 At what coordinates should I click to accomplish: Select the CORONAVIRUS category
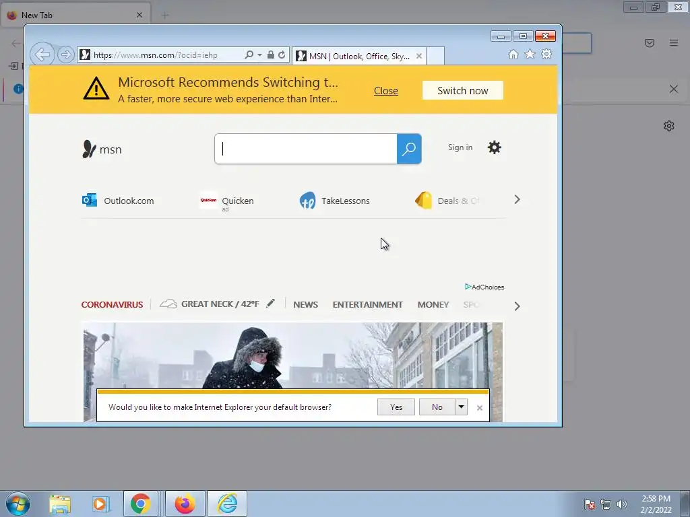click(x=113, y=305)
